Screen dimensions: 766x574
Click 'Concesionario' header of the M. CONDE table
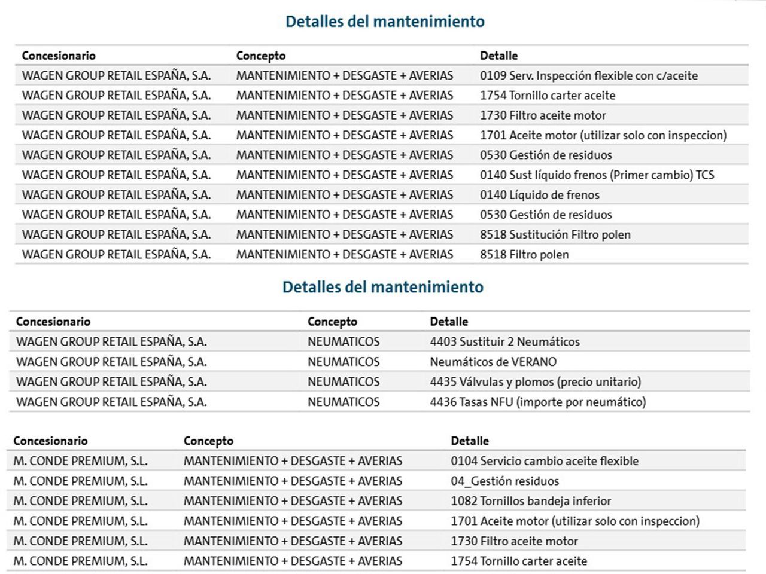(x=50, y=441)
